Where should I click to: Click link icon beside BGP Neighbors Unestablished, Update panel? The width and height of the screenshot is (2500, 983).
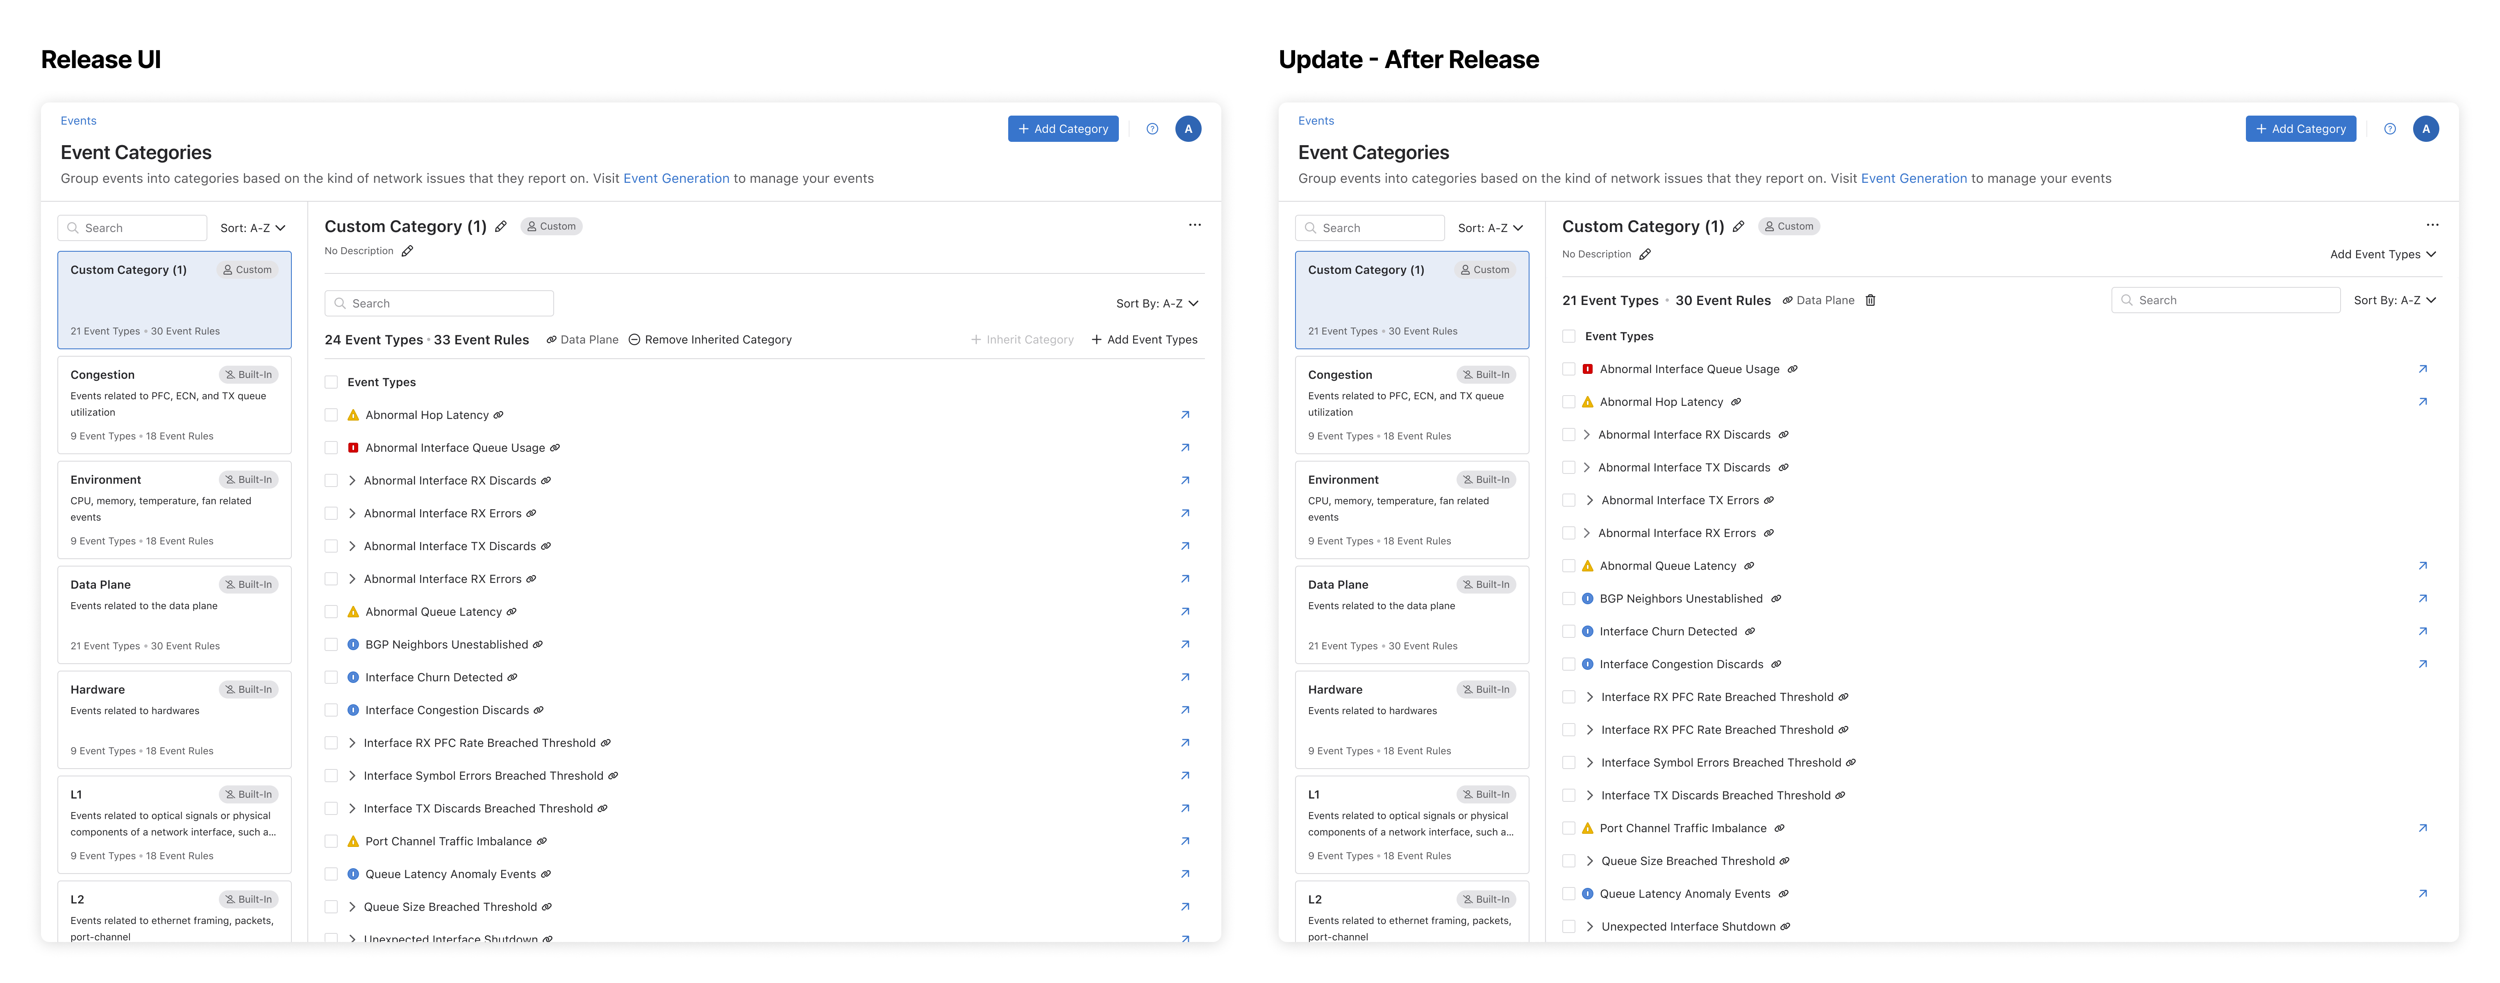pyautogui.click(x=1776, y=599)
